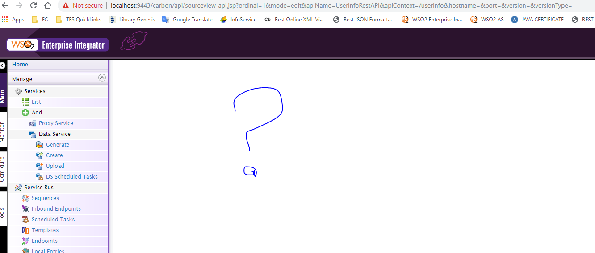Click the Services menu heading

[35, 91]
